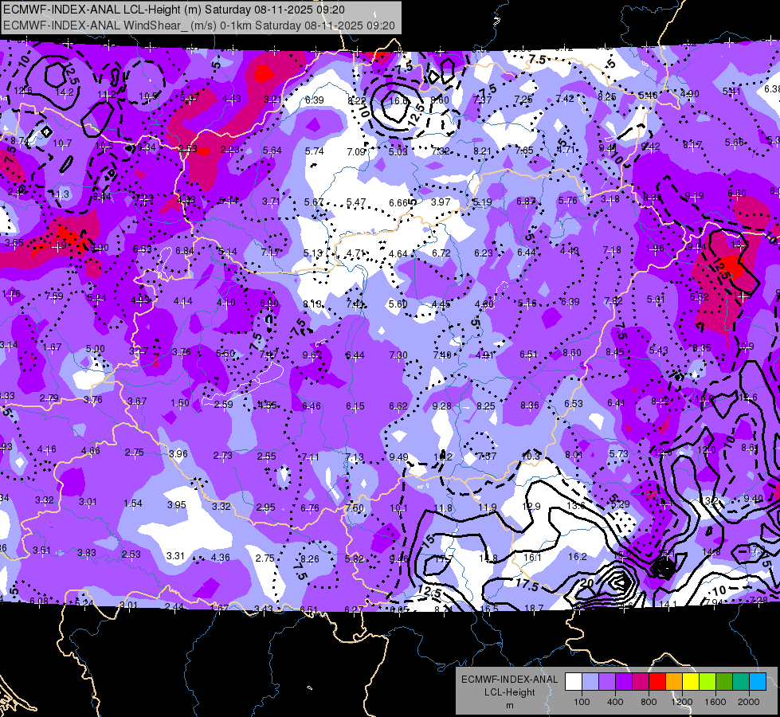
Task: Click the wind shear value '8.36'
Action: pyautogui.click(x=529, y=405)
